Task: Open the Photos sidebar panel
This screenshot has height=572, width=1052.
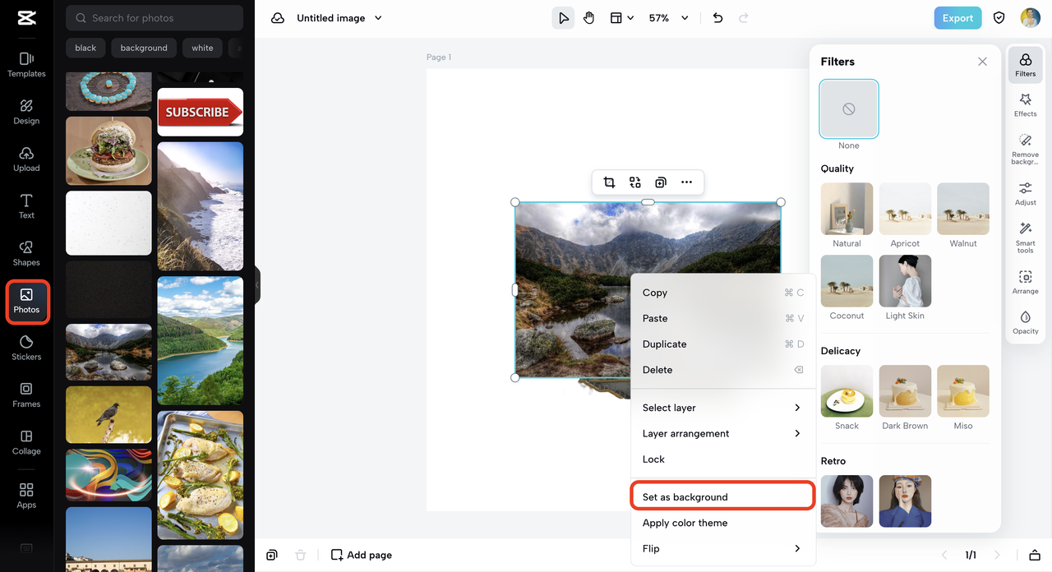Action: click(26, 302)
